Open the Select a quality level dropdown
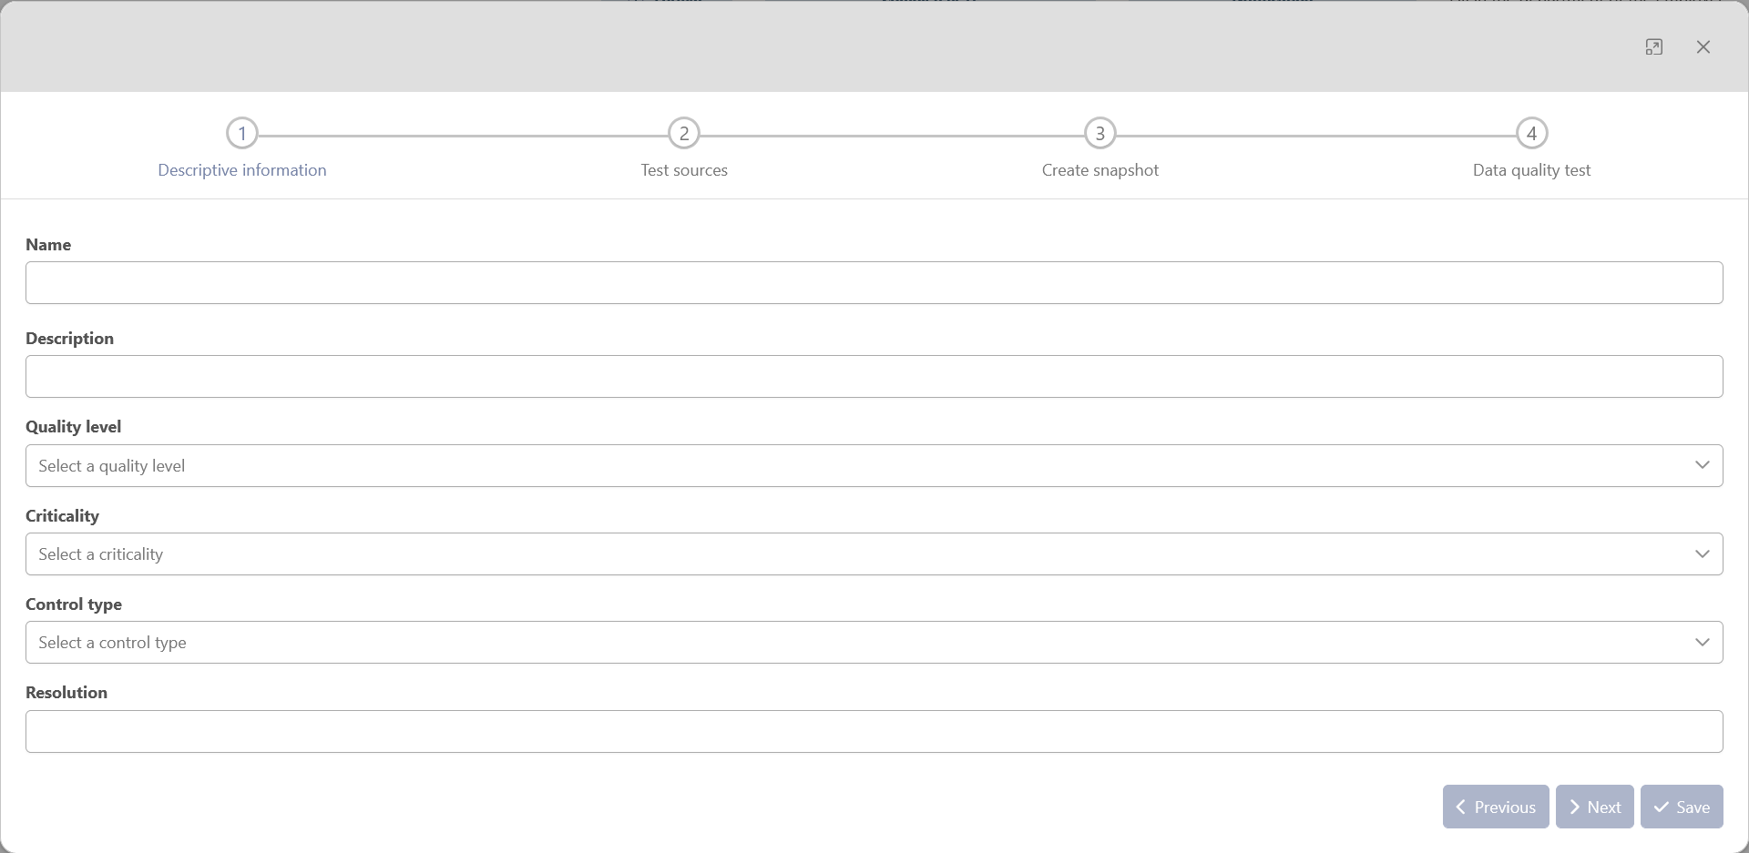1749x853 pixels. coord(874,466)
